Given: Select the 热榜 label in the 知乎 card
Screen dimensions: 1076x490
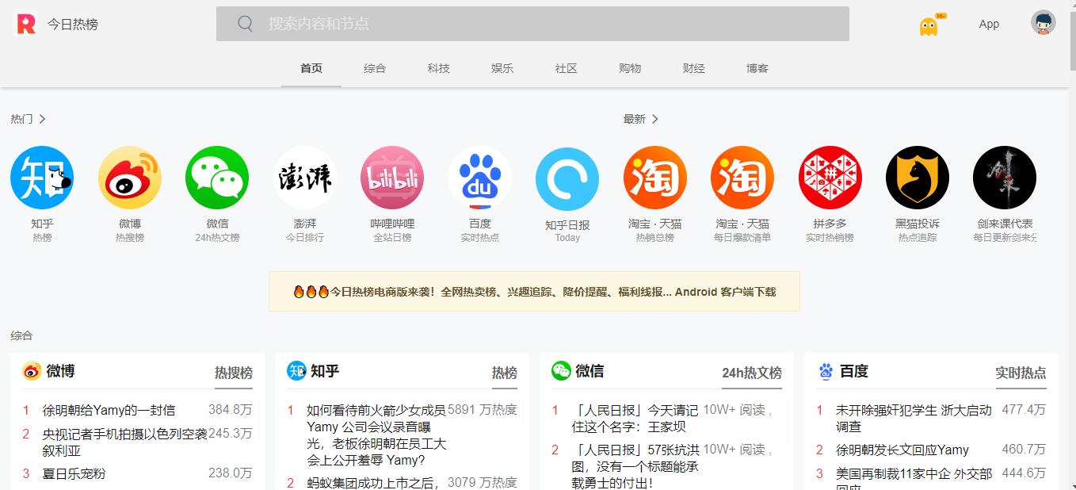Looking at the screenshot, I should pos(505,373).
